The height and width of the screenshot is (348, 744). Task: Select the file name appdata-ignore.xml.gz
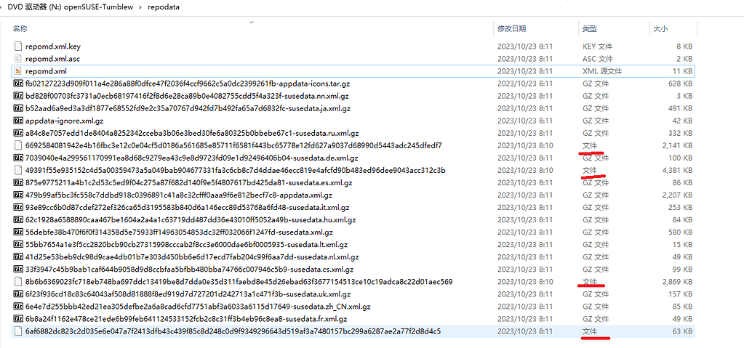coord(65,121)
